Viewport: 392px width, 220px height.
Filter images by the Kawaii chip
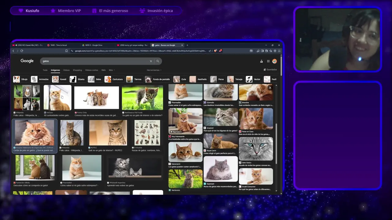[x=59, y=79]
